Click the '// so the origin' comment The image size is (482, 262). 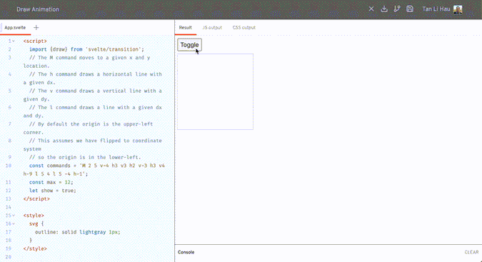coord(85,157)
